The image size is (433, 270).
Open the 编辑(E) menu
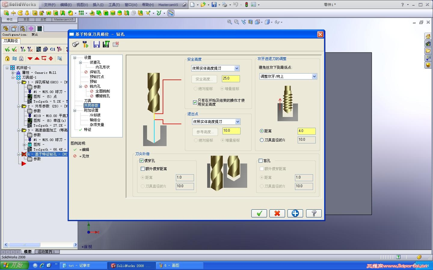tap(66, 5)
